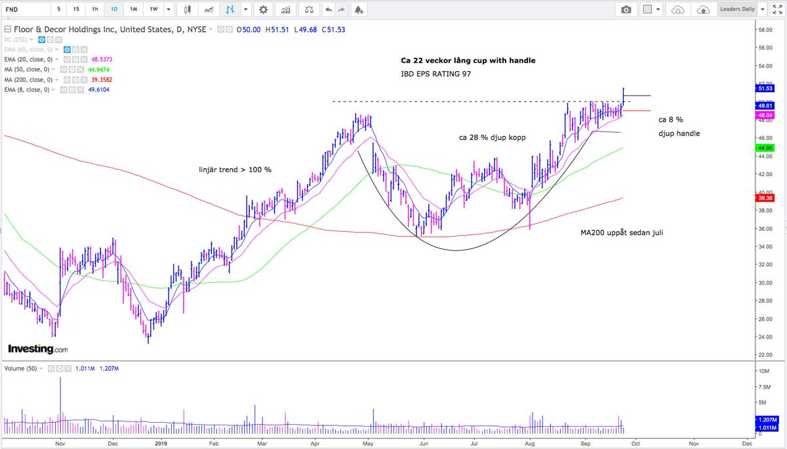Image resolution: width=787 pixels, height=449 pixels.
Task: Redo last chart action
Action: [341, 10]
